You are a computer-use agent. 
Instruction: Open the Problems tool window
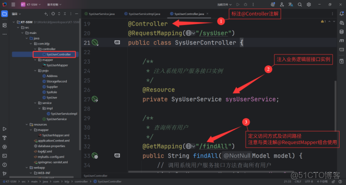tap(5, 165)
